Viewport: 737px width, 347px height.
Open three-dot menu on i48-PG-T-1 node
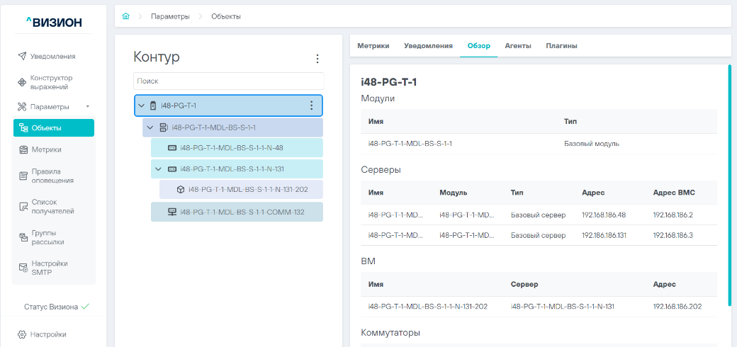pos(311,106)
